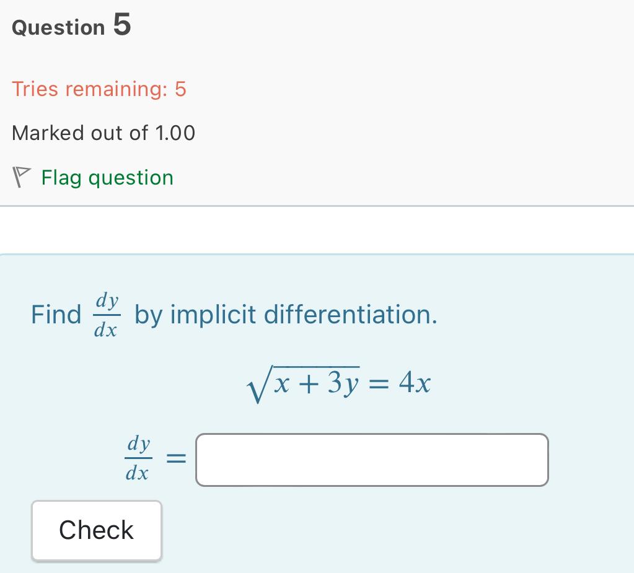Click the word Check on the button
Screen dimensions: 634x573
pyautogui.click(x=96, y=530)
